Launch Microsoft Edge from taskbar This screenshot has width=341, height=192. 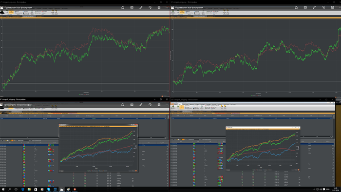coord(22,190)
